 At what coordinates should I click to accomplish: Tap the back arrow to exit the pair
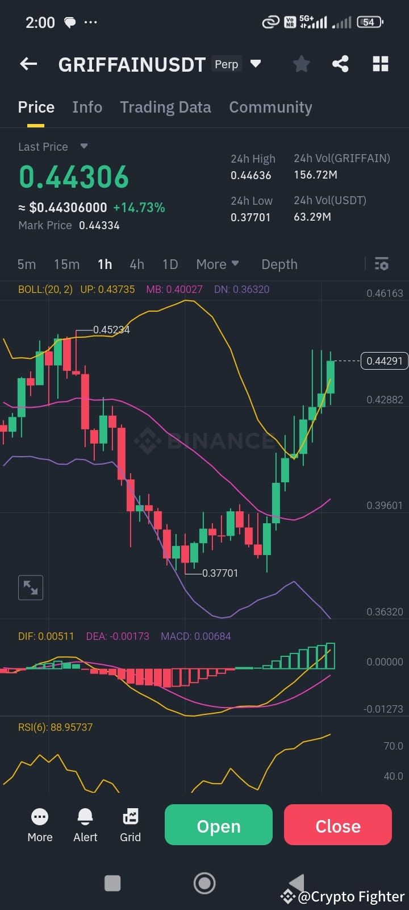tap(28, 64)
